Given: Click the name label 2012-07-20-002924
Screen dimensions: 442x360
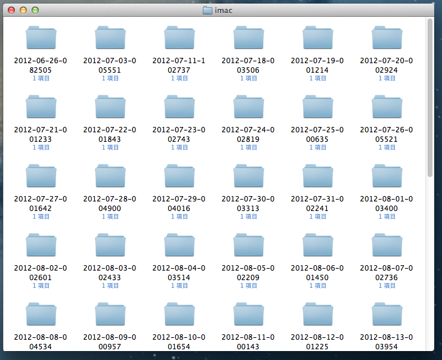Looking at the screenshot, I should click(x=387, y=66).
